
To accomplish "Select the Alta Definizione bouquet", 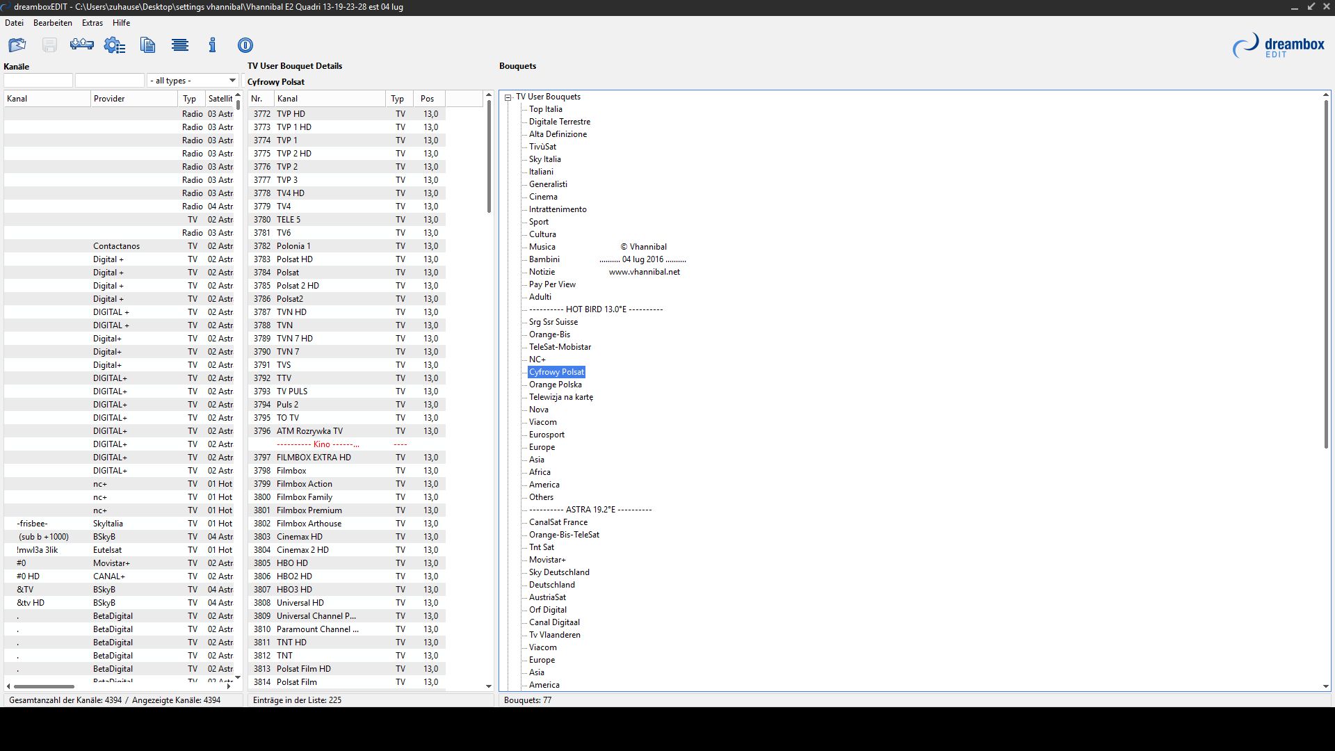I will coord(558,134).
